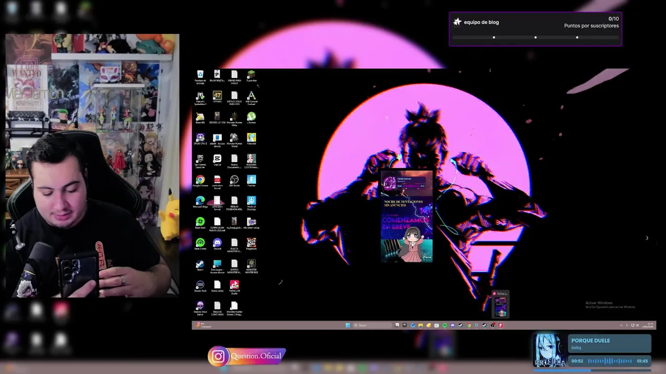The image size is (666, 374).
Task: Launch the Monster Hunter Rise shortcut
Action: pos(251,265)
